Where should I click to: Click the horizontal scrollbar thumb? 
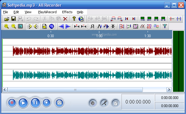[75, 90]
